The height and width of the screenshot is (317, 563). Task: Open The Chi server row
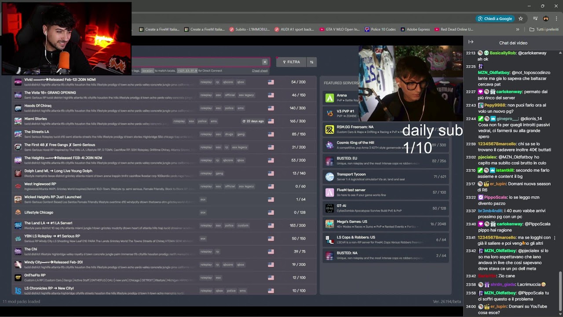pyautogui.click(x=164, y=251)
